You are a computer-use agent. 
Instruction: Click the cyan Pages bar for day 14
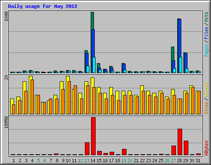click(94, 65)
